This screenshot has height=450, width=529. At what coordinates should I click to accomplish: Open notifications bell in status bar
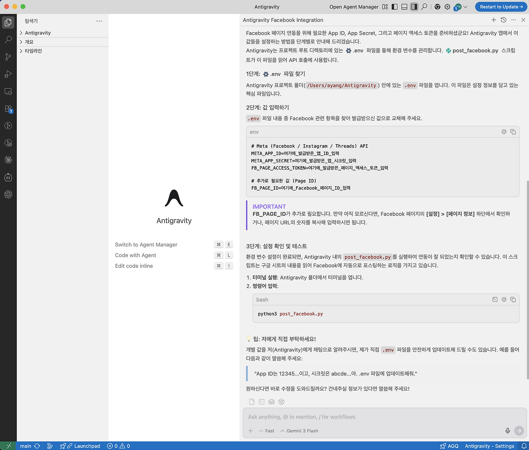[524, 446]
